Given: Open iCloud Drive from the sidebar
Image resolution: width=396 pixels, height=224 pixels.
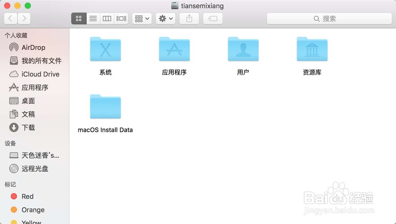Looking at the screenshot, I should click(34, 74).
